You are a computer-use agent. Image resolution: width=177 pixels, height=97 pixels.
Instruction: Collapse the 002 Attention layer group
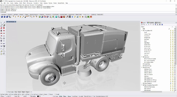coord(142,57)
